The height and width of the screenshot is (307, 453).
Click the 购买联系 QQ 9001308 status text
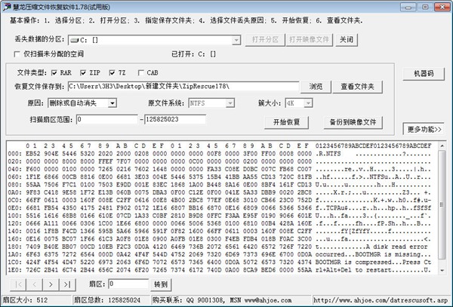pyautogui.click(x=222, y=300)
